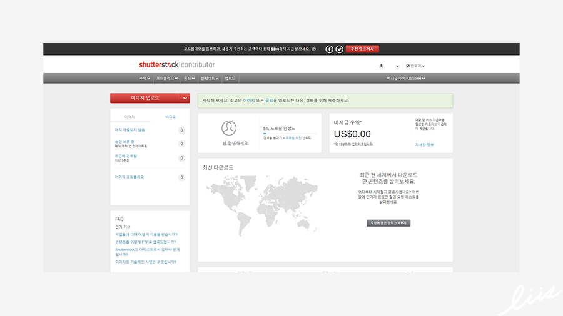Switch to the 이미지 tab

(129, 117)
